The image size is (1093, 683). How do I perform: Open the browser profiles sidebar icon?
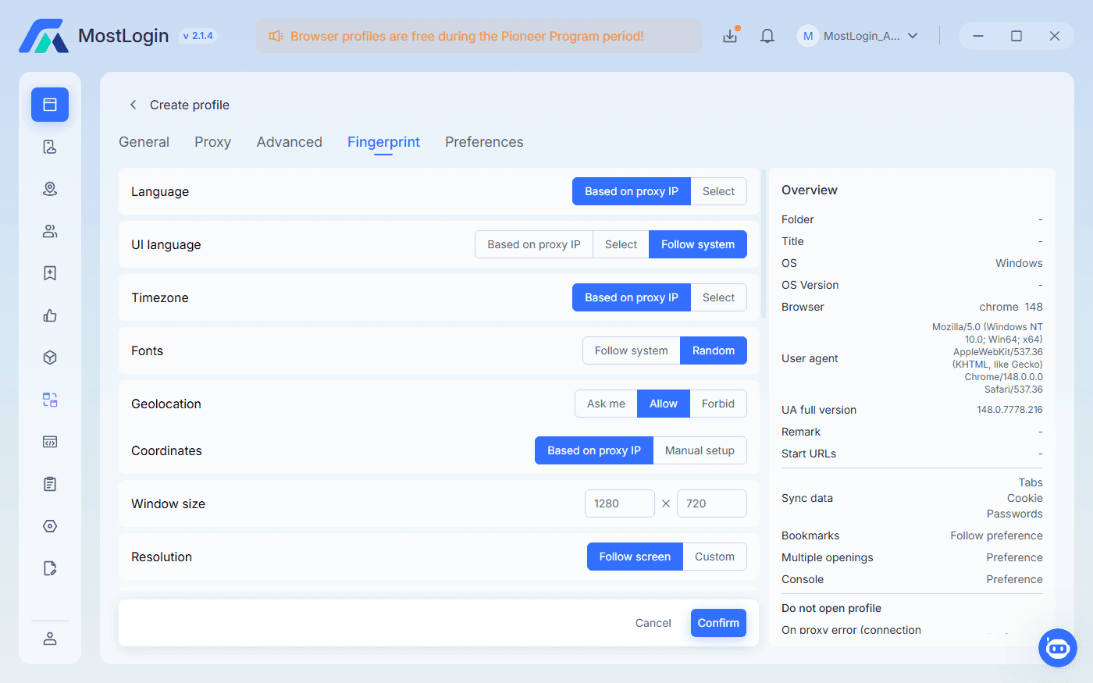(x=50, y=105)
